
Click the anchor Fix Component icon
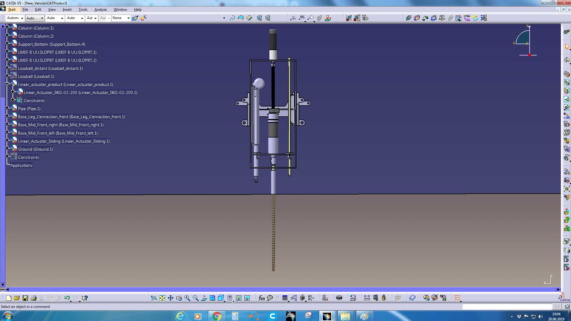(x=442, y=18)
